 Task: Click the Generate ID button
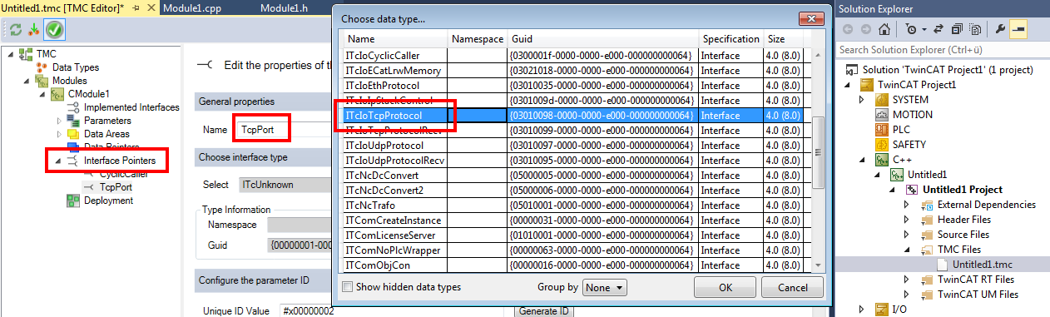pyautogui.click(x=543, y=311)
